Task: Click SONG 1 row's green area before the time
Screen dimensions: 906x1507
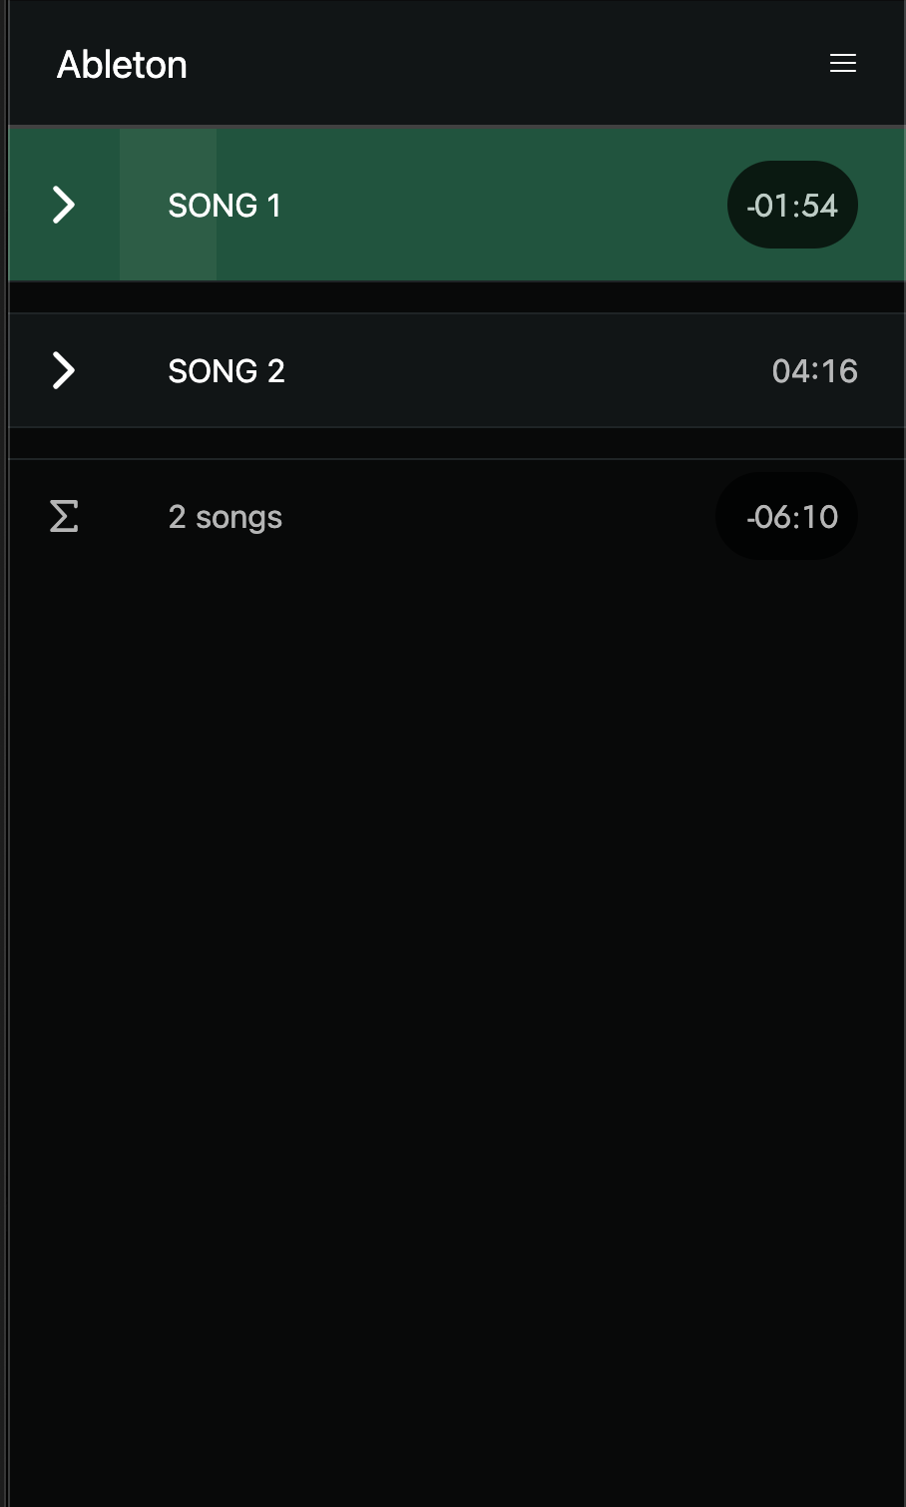Action: pyautogui.click(x=499, y=206)
